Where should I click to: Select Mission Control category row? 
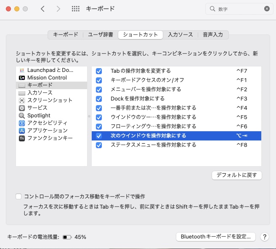coord(51,78)
